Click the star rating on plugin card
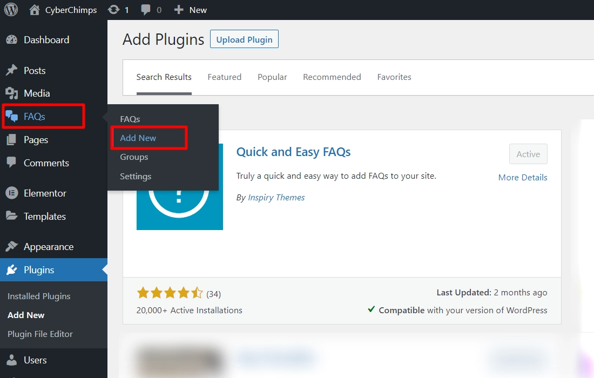Image resolution: width=594 pixels, height=378 pixels. (170, 293)
